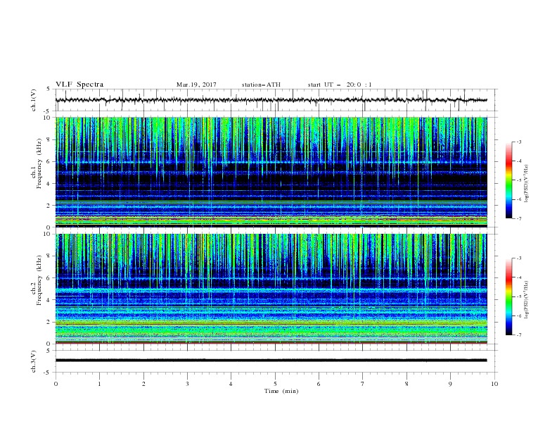Viewport: 557px width, 431px height.
Task: Click the "start UT = 20:0 :1" text
Action: (340, 85)
